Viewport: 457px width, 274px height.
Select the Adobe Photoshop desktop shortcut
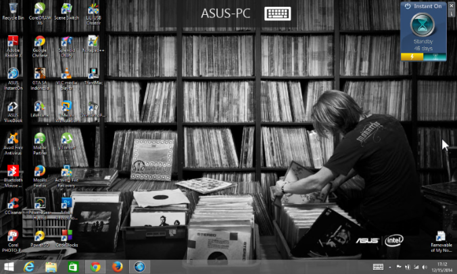tap(66, 209)
